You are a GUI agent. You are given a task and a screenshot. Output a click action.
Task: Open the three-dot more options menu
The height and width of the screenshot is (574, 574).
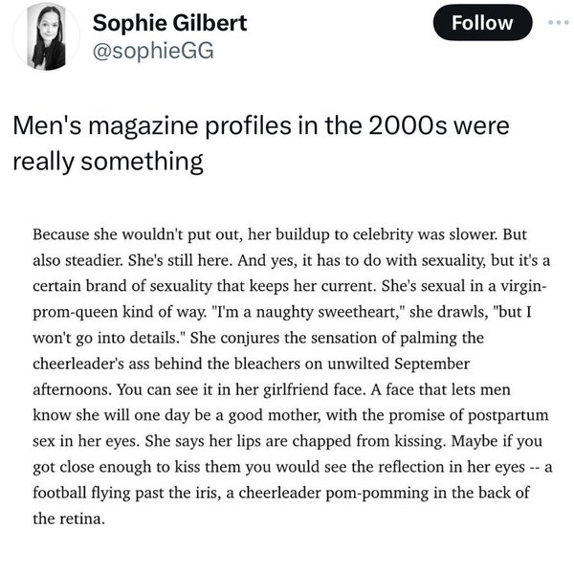(559, 23)
